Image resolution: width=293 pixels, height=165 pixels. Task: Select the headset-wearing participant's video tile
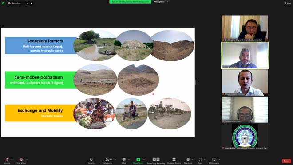tap(245, 109)
